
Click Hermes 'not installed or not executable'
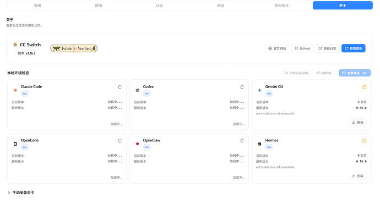pos(275,167)
